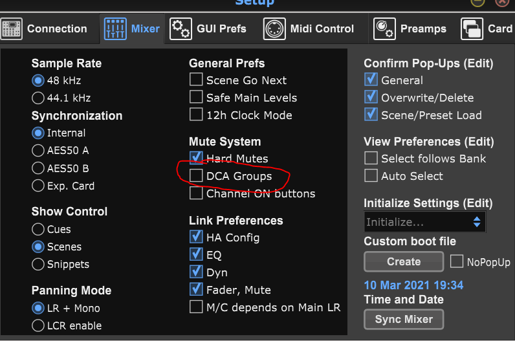Click the Initialize dropdown stepper arrows
This screenshot has height=341, width=515.
click(477, 222)
